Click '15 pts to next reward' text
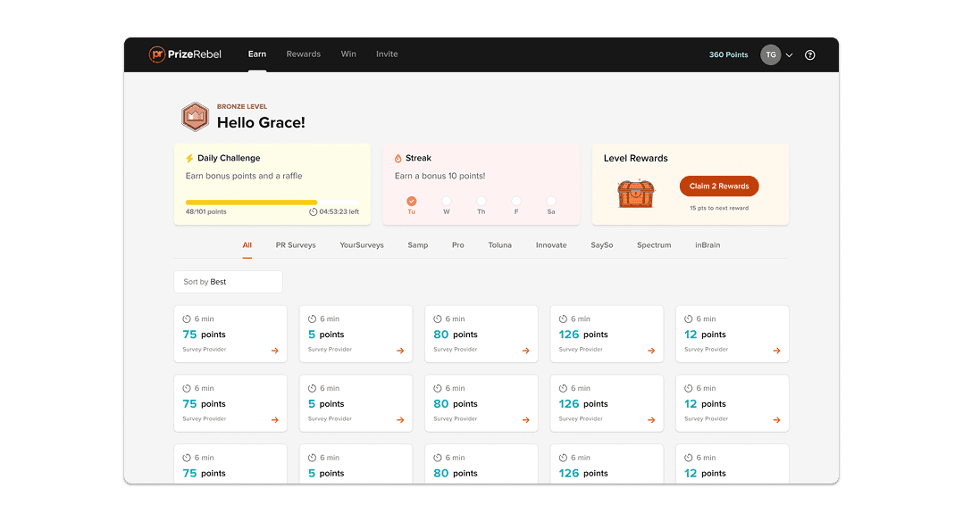The image size is (963, 521). pos(719,208)
